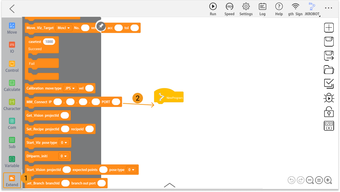Click the tol field in Move_Viz_Target
This screenshot has width=340, height=192.
tap(135, 28)
